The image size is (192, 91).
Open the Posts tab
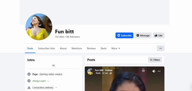[30, 48]
